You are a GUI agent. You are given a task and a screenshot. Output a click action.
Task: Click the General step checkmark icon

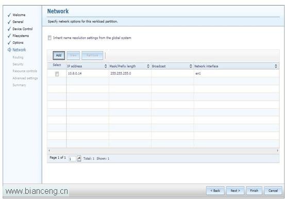[9, 22]
